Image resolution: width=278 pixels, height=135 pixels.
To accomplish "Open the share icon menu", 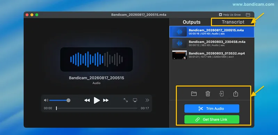I will [236, 94].
